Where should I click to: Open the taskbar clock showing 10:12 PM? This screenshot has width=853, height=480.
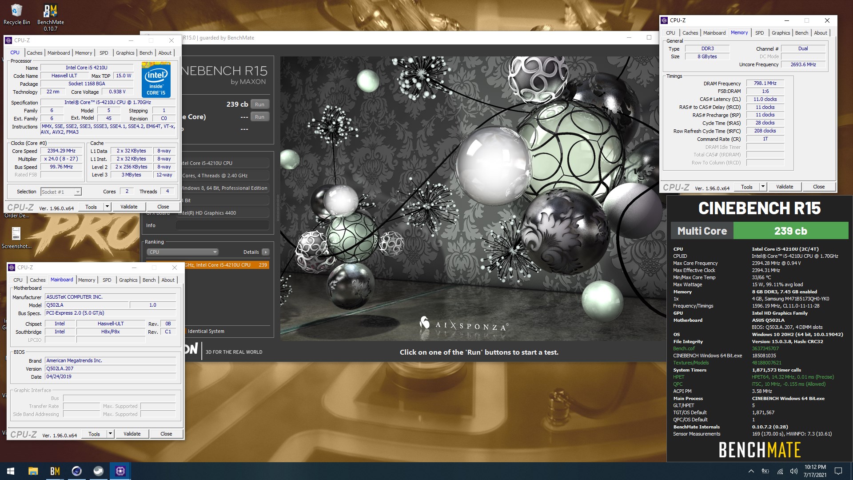815,471
